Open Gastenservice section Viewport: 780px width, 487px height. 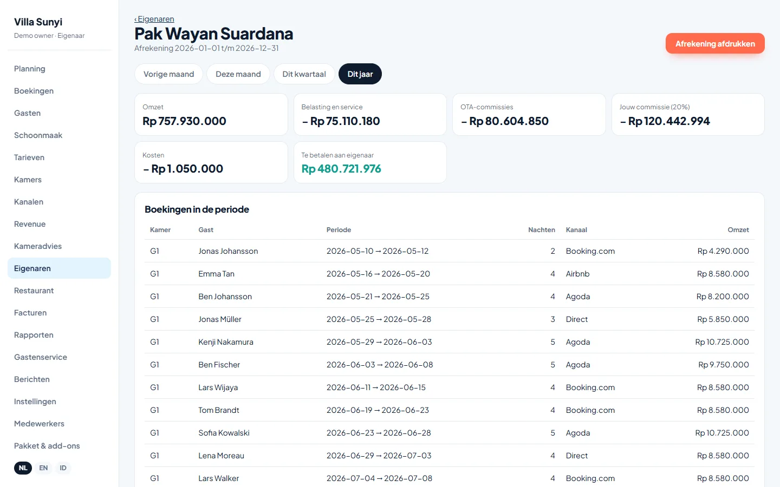click(59, 357)
